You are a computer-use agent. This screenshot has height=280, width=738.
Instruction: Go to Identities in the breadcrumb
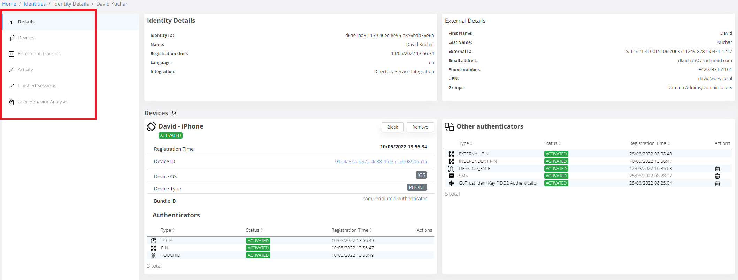[34, 4]
